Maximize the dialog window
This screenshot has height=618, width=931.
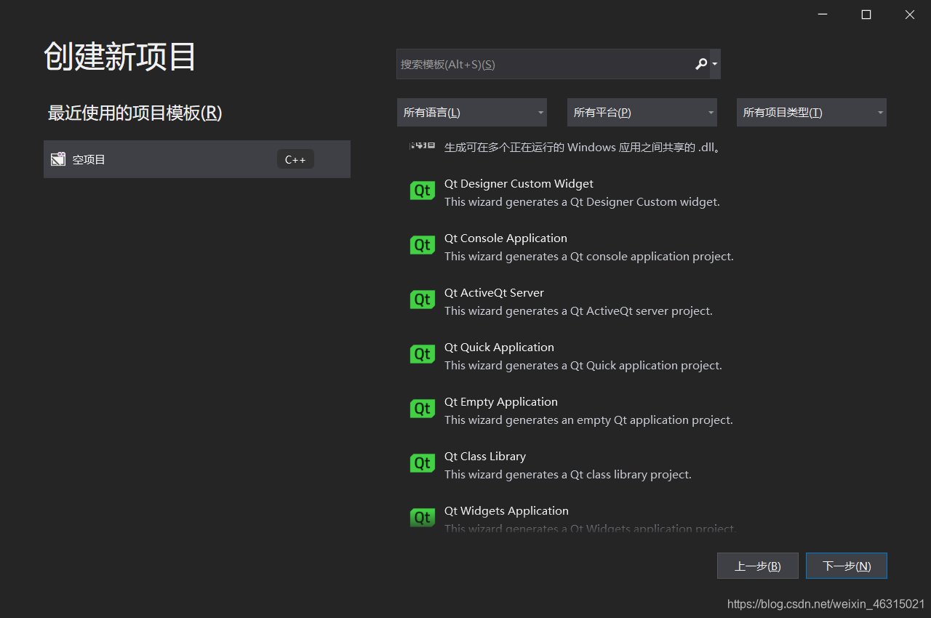tap(866, 15)
